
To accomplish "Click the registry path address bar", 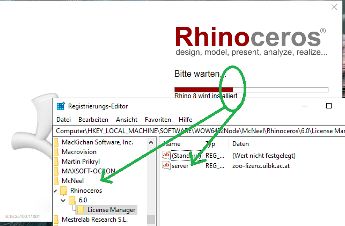I will [x=199, y=131].
